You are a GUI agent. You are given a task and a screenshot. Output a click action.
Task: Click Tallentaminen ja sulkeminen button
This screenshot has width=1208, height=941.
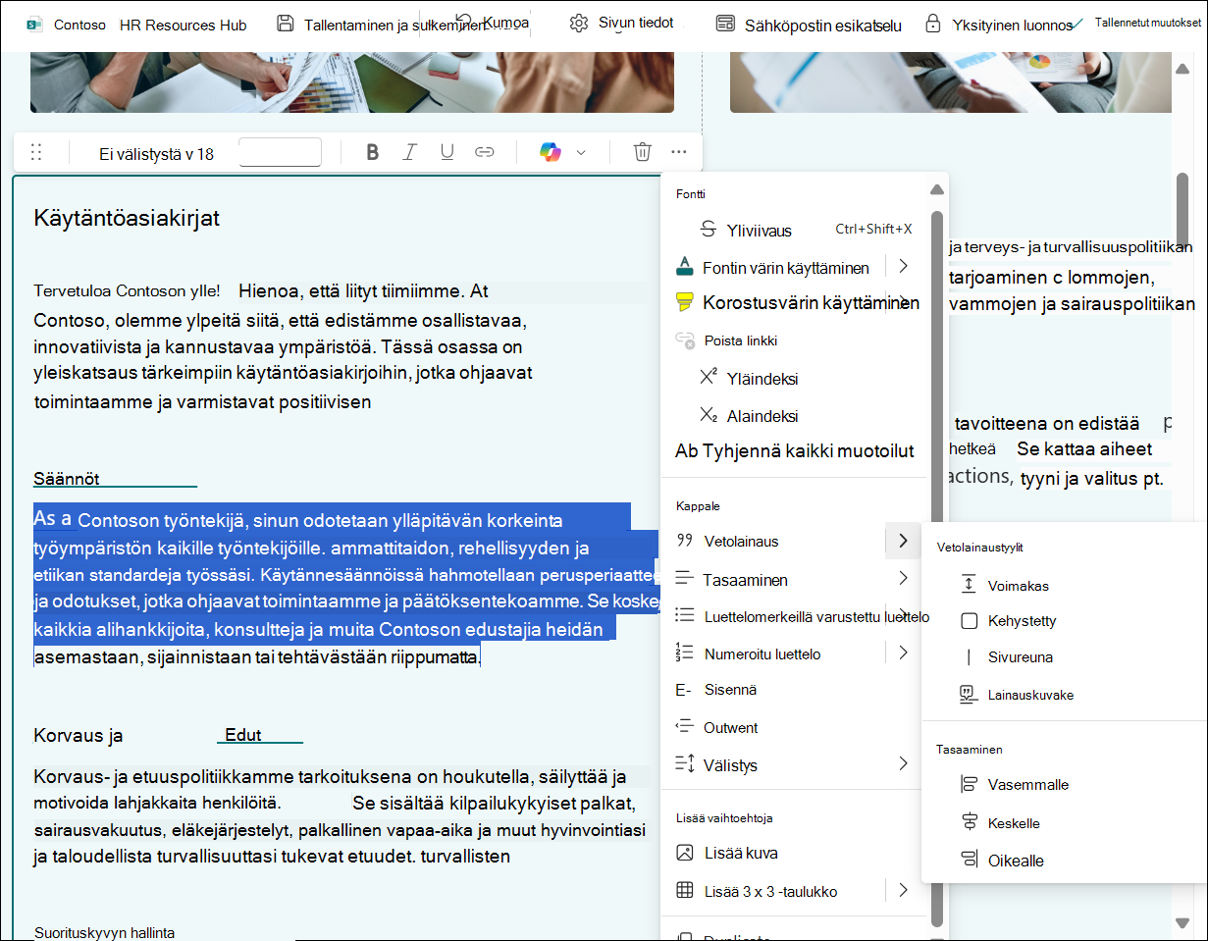click(382, 26)
